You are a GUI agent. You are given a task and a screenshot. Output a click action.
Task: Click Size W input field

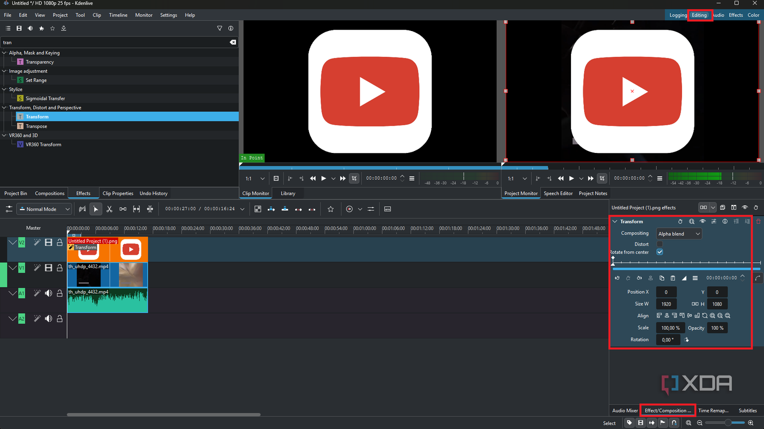666,304
